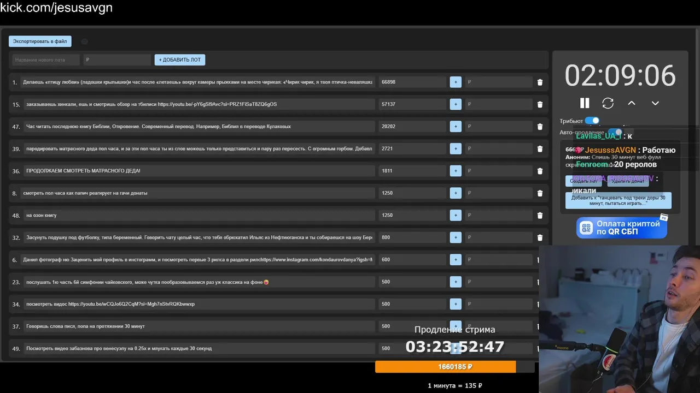Screen dimensions: 700x393
Task: Delete lot 48 на озон книгу
Action: [x=540, y=215]
